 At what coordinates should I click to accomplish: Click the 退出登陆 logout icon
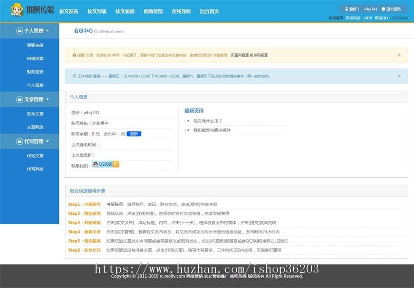point(383,8)
